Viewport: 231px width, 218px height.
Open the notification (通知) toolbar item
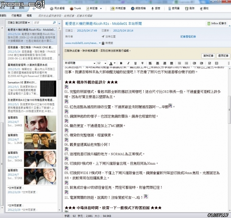[x=204, y=8]
